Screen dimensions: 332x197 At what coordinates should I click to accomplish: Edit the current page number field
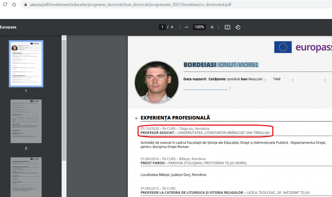(162, 27)
